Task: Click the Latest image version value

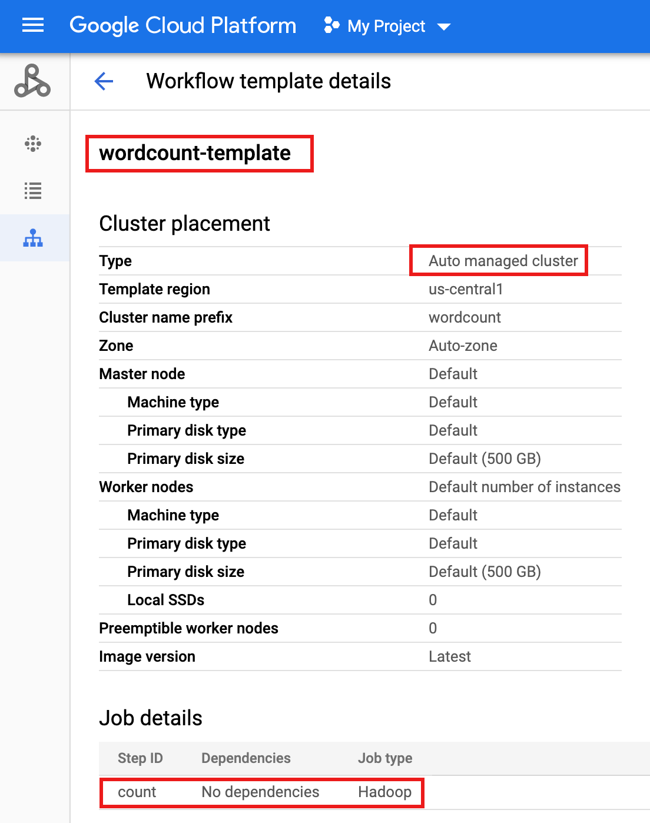Action: [449, 656]
